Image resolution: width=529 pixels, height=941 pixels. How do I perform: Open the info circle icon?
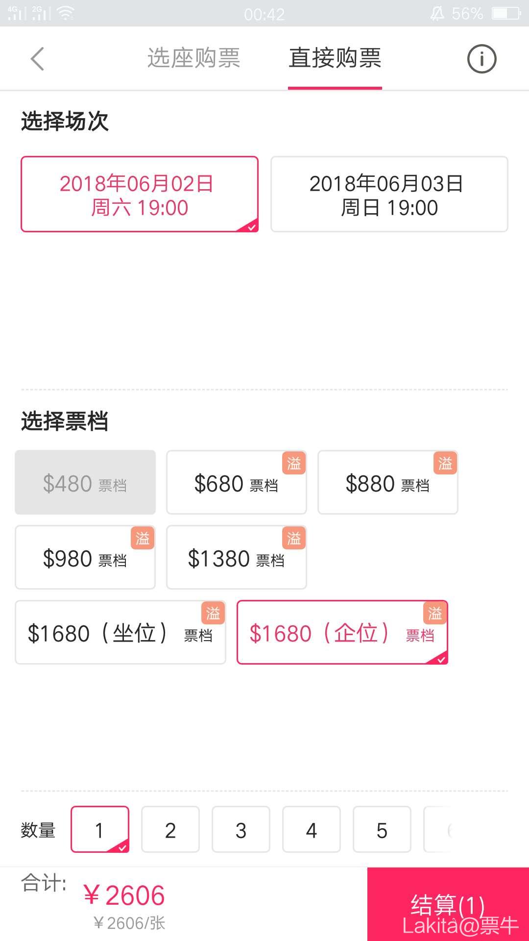pos(481,59)
